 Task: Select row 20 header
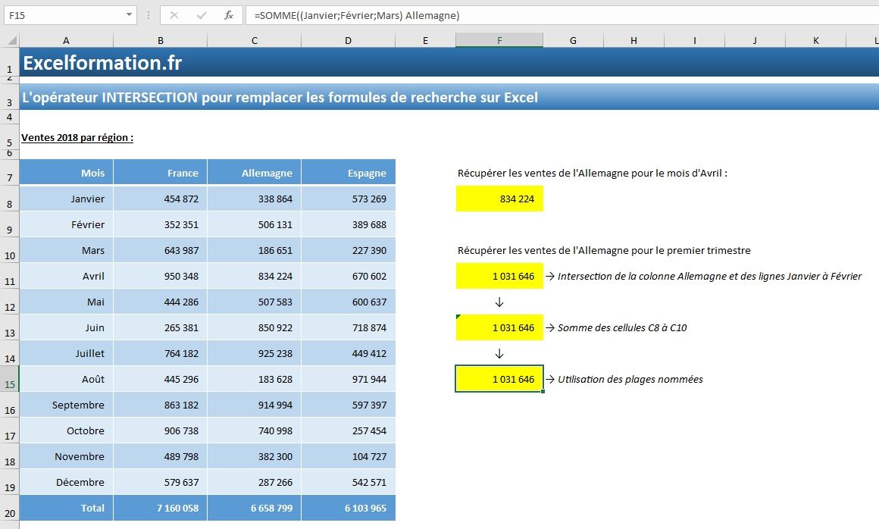[x=10, y=509]
